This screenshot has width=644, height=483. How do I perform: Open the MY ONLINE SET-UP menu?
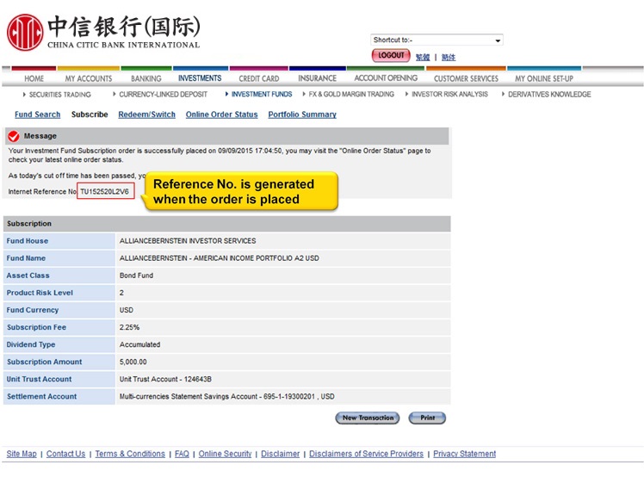tap(544, 78)
